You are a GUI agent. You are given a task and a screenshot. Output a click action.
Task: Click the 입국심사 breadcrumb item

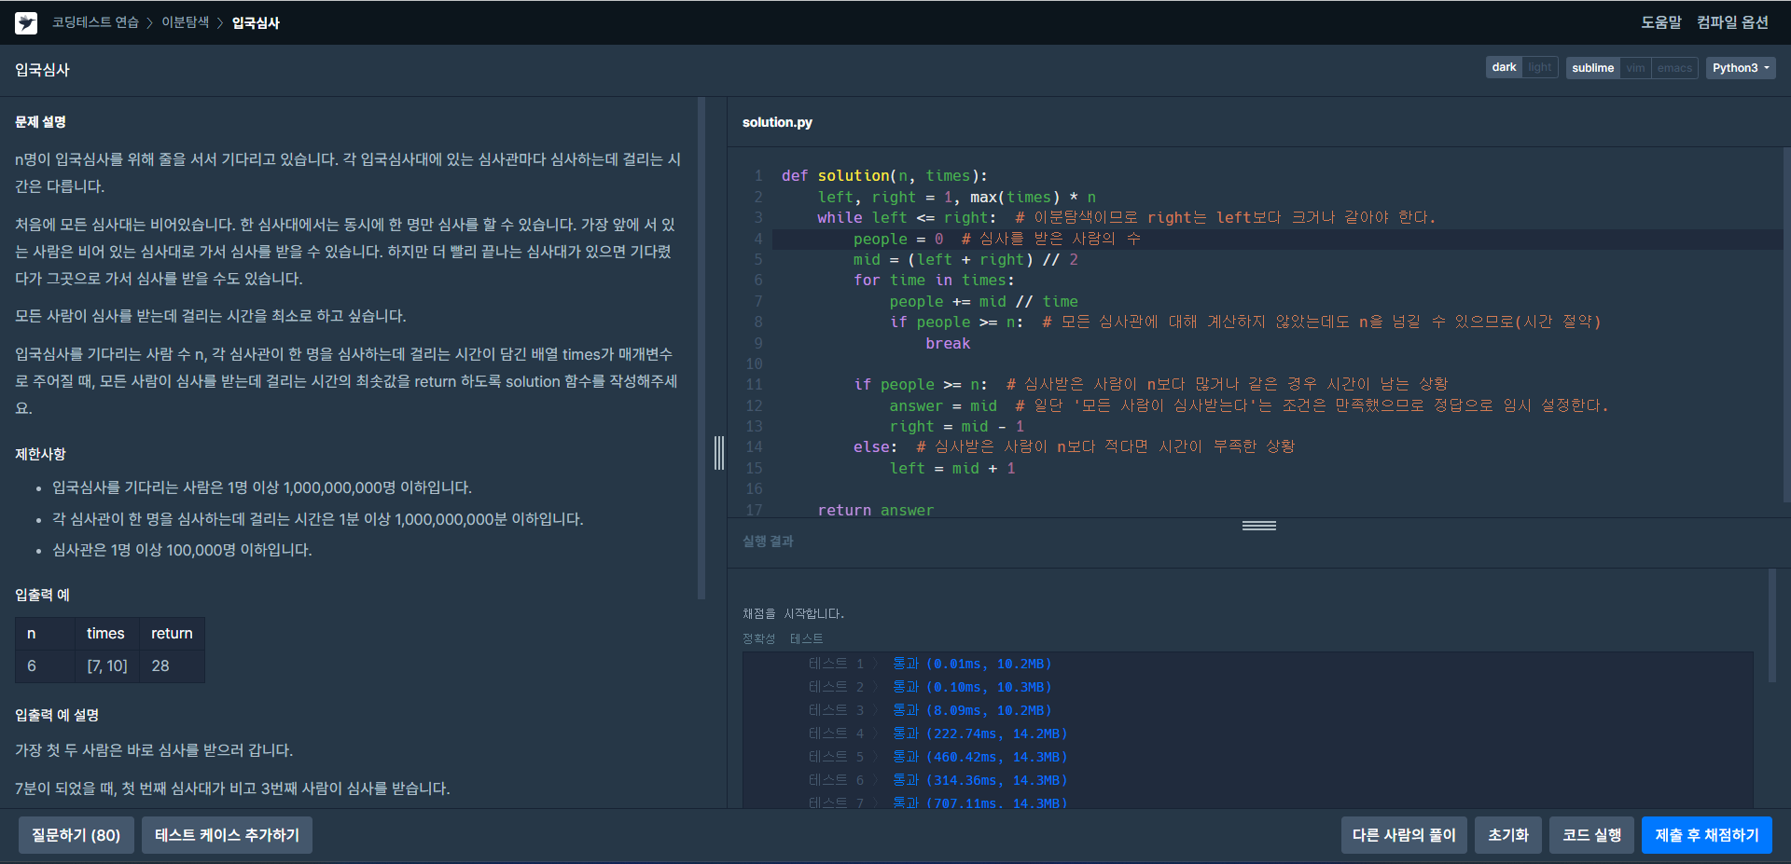point(256,22)
